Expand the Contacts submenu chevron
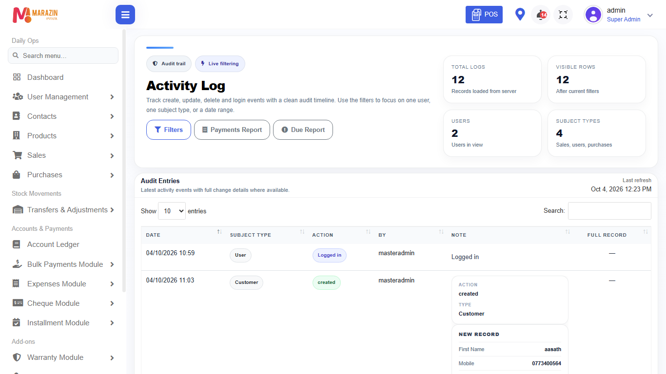This screenshot has height=374, width=666. (x=112, y=116)
